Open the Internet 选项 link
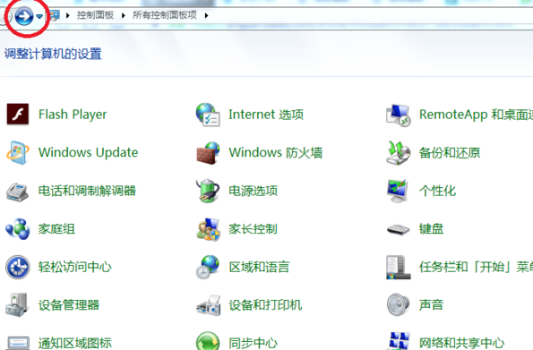The height and width of the screenshot is (350, 533). (x=266, y=115)
